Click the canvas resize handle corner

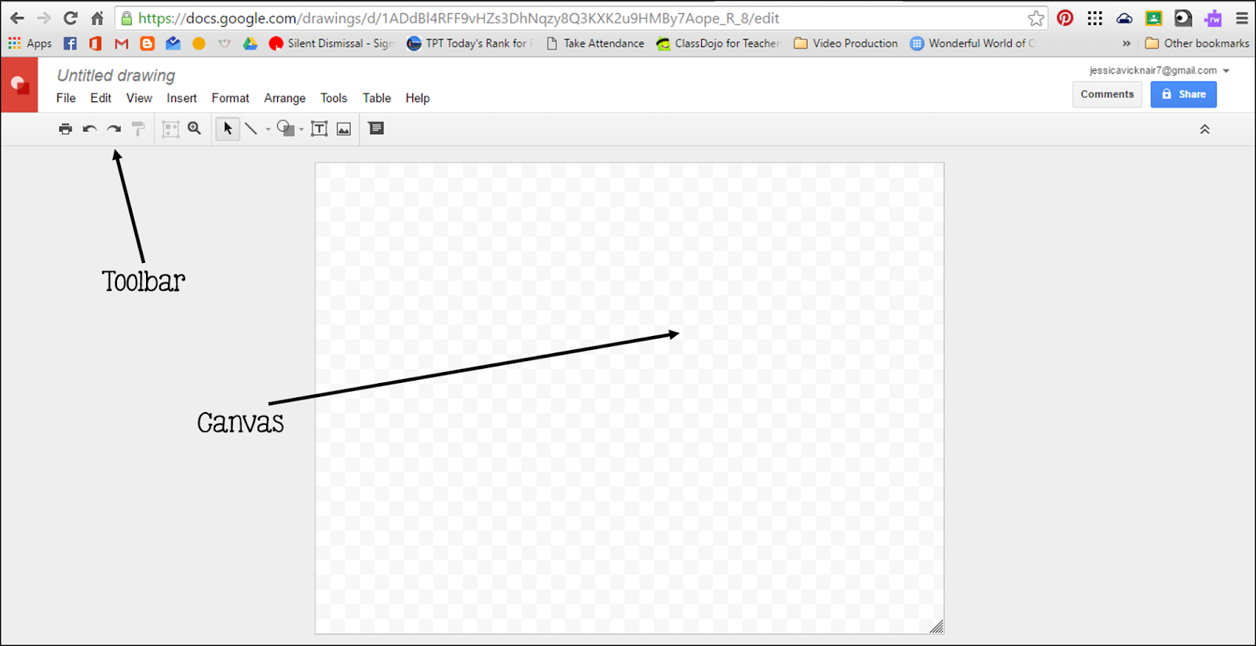(937, 626)
